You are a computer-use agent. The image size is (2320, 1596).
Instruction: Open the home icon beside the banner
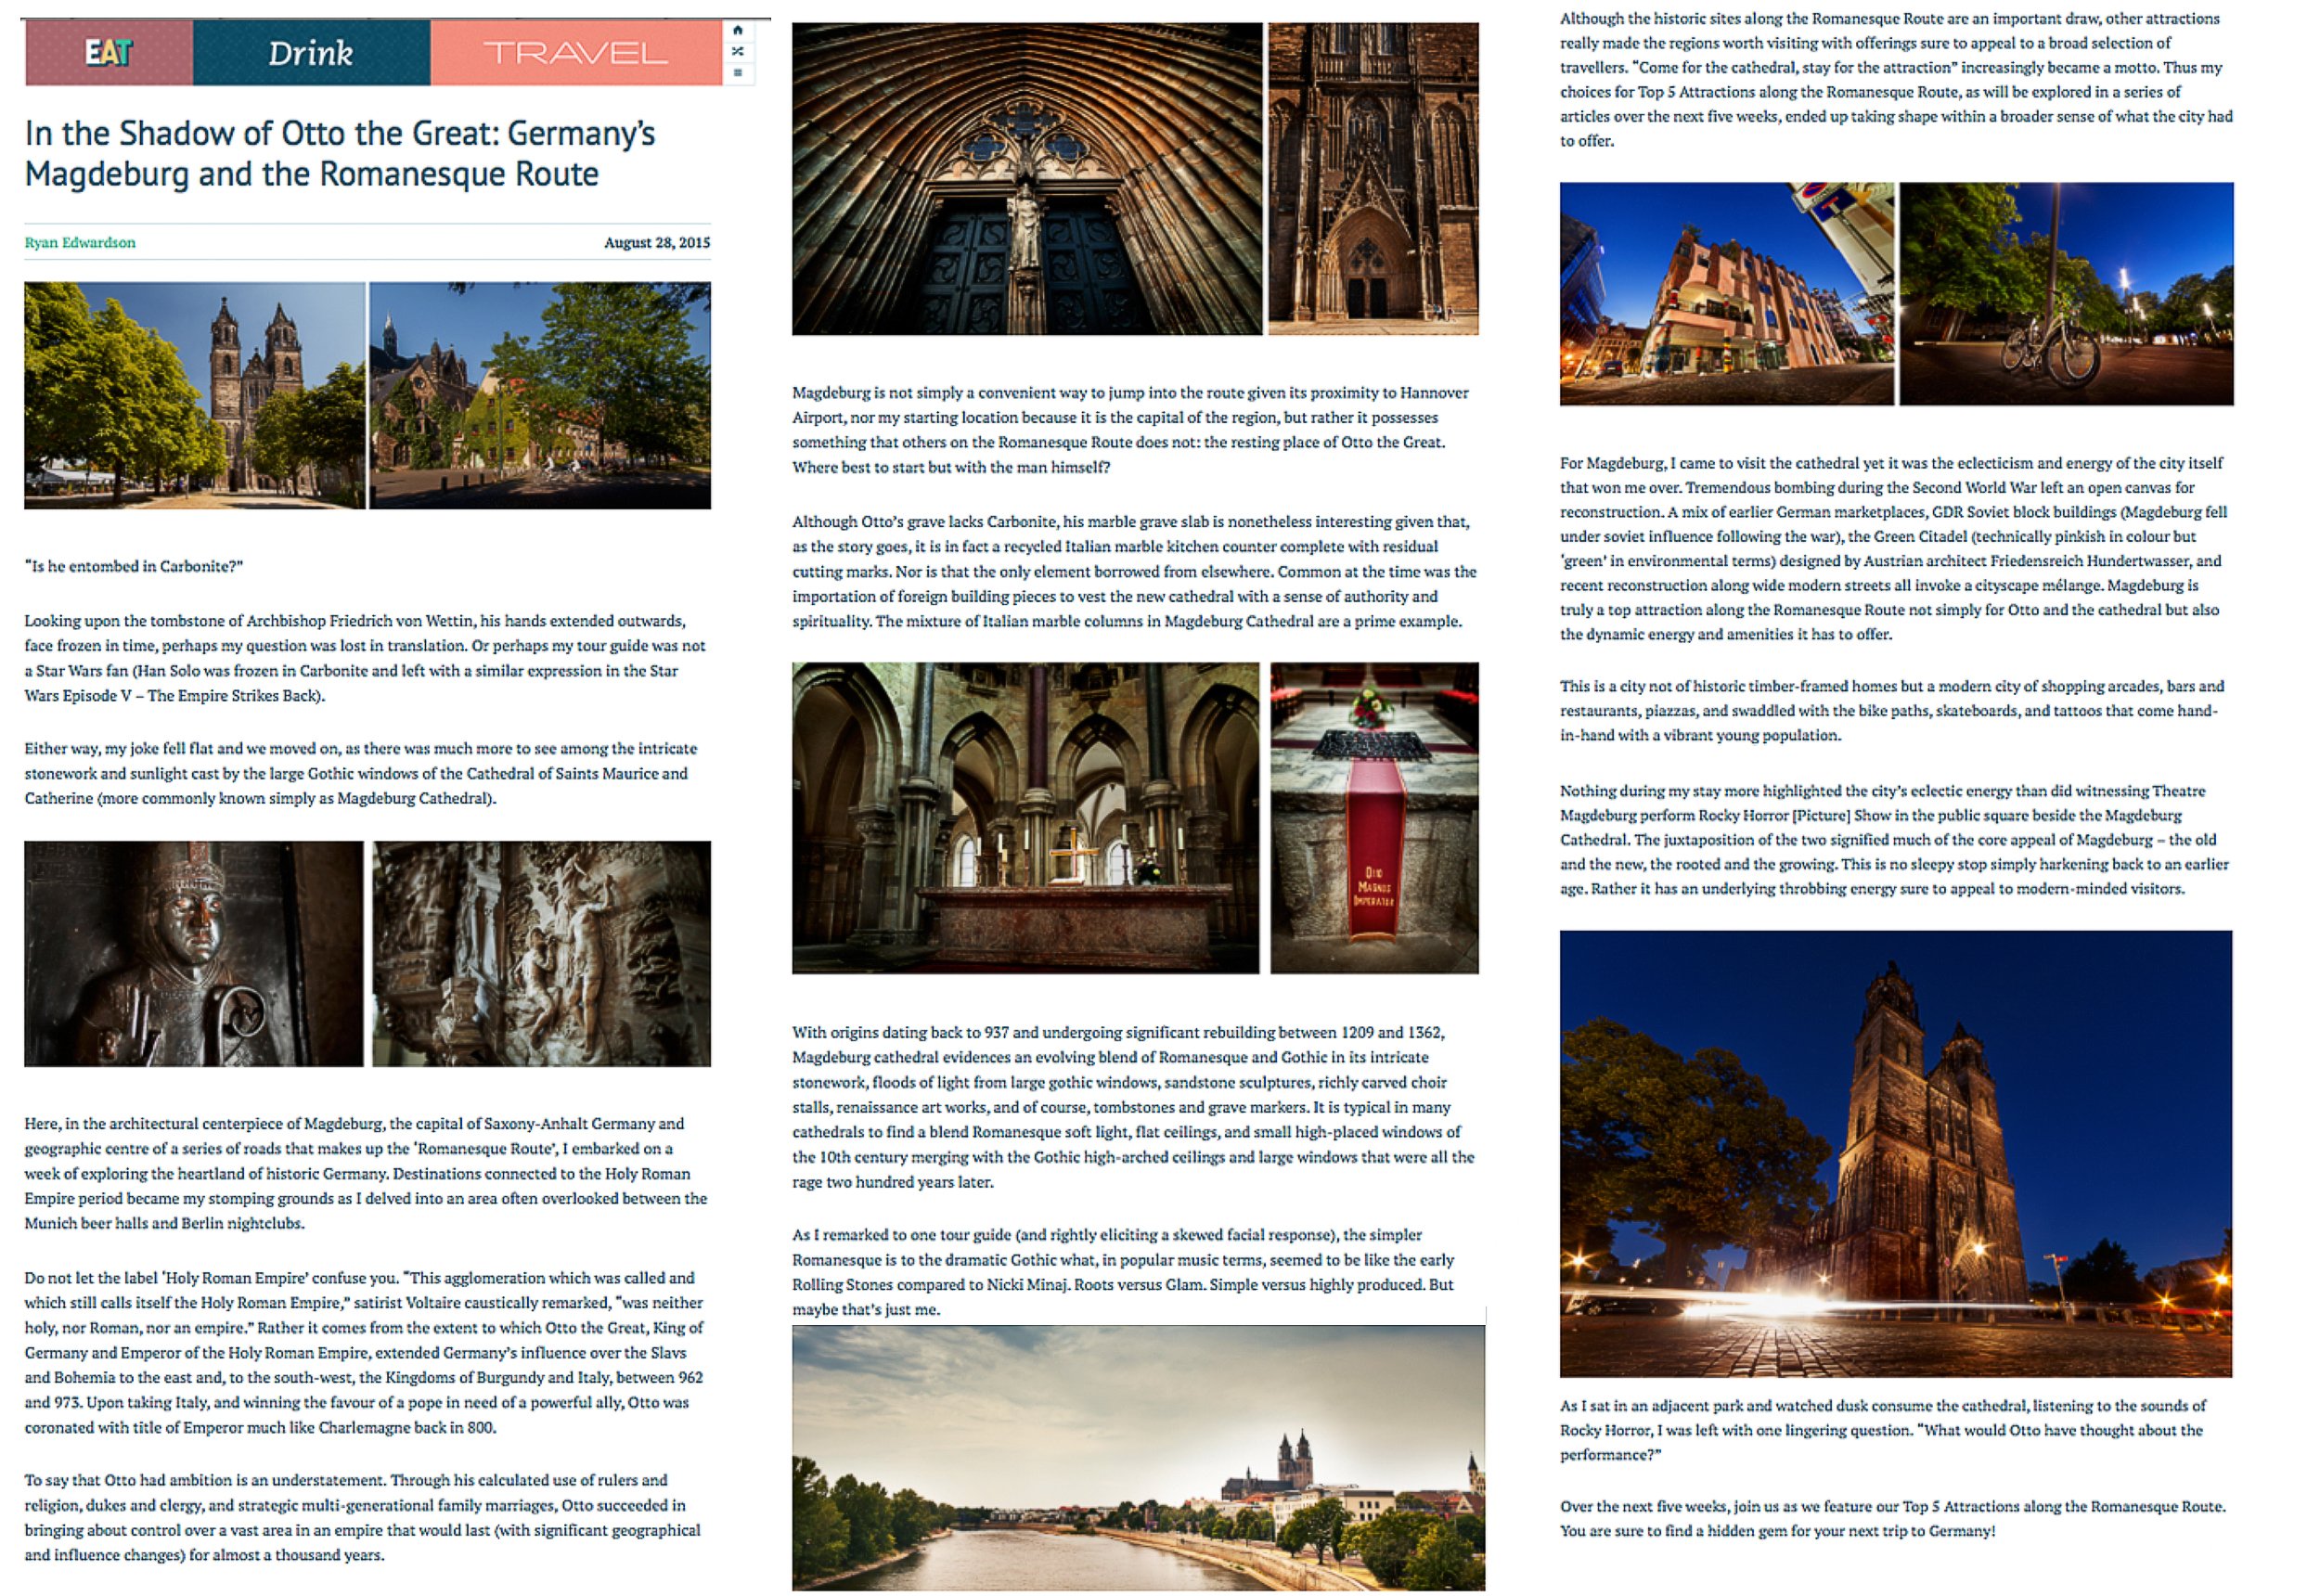pos(737,30)
